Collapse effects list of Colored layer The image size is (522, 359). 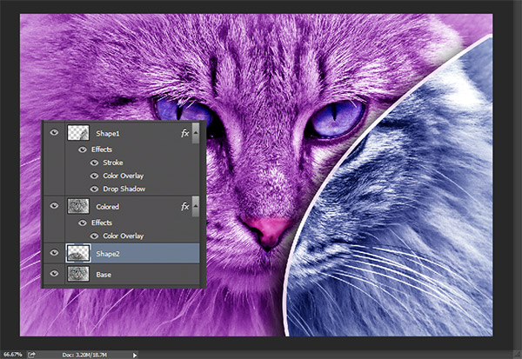click(197, 207)
